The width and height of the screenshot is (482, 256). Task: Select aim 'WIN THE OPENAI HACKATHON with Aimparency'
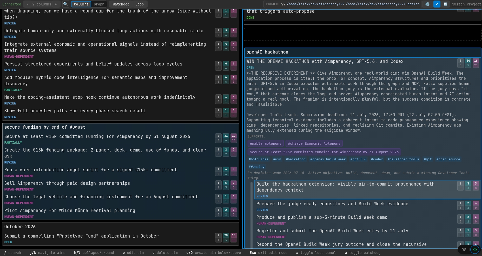click(x=325, y=61)
